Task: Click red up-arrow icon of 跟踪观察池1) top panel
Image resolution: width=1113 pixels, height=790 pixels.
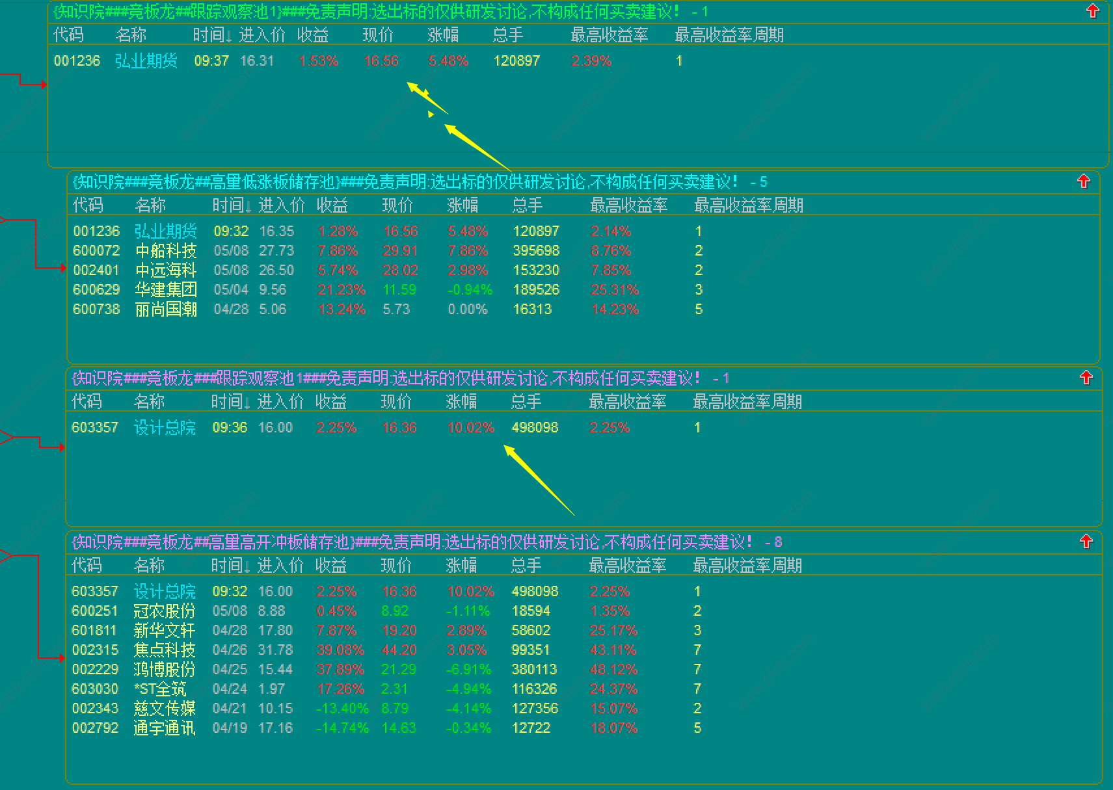Action: (1093, 11)
